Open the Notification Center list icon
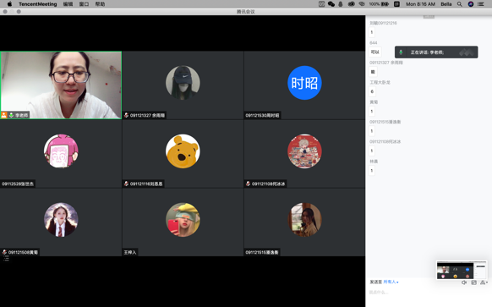The height and width of the screenshot is (307, 492). 481,4
